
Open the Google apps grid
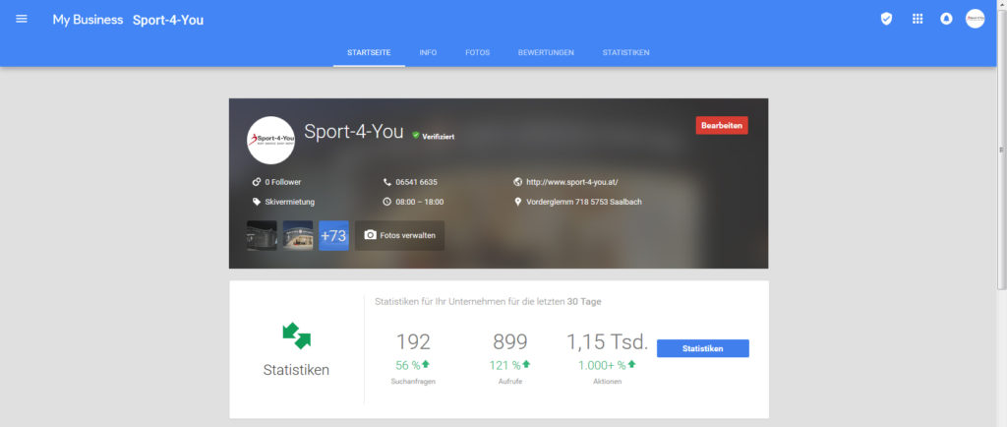[918, 19]
